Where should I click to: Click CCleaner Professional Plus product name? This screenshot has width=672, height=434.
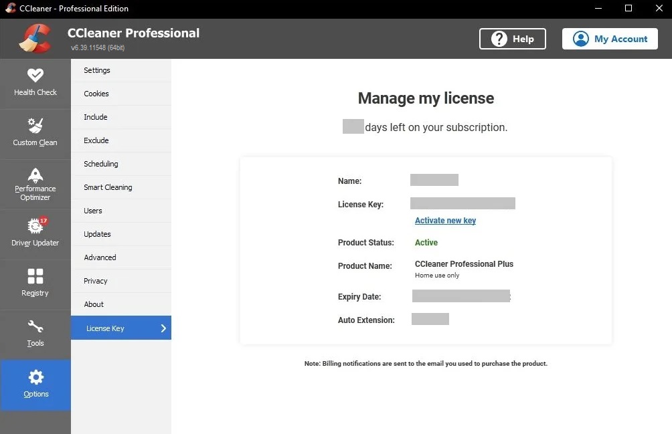point(464,264)
